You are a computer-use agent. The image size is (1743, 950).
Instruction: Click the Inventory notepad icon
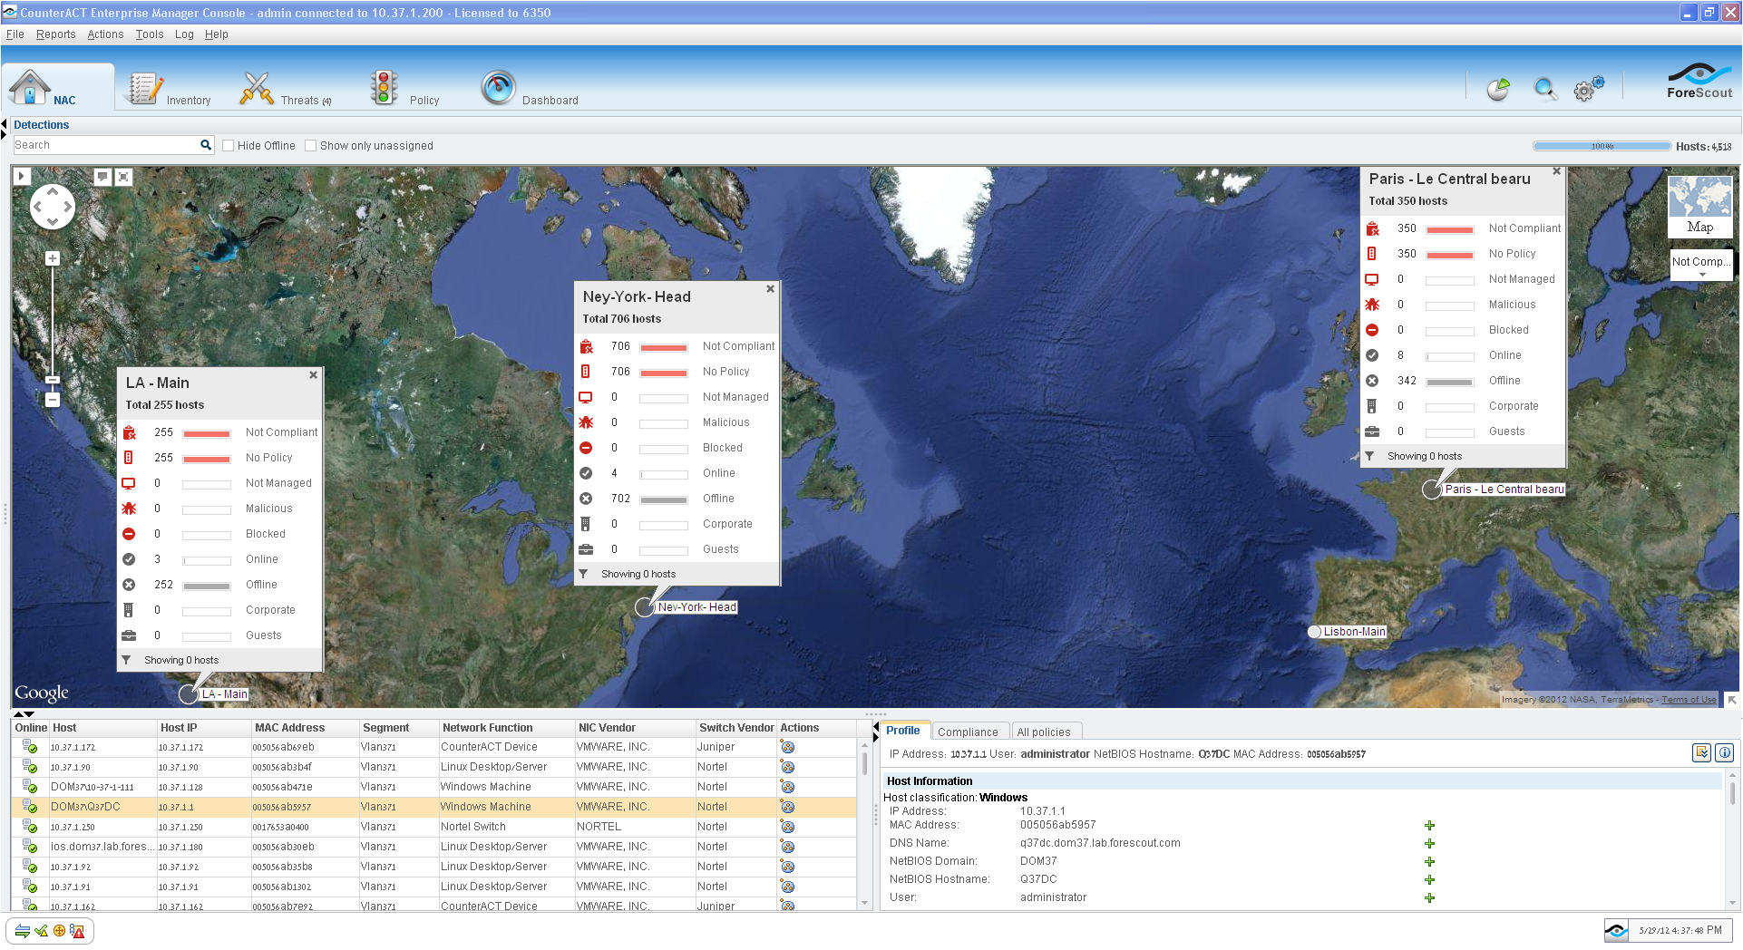pyautogui.click(x=143, y=89)
